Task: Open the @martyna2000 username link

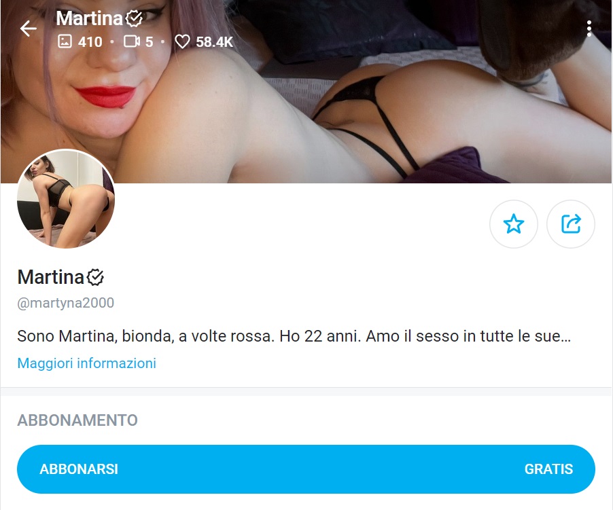Action: click(x=65, y=303)
